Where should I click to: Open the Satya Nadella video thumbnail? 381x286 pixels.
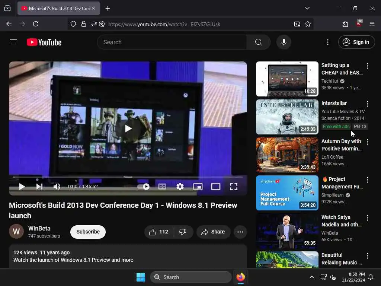pos(287,231)
